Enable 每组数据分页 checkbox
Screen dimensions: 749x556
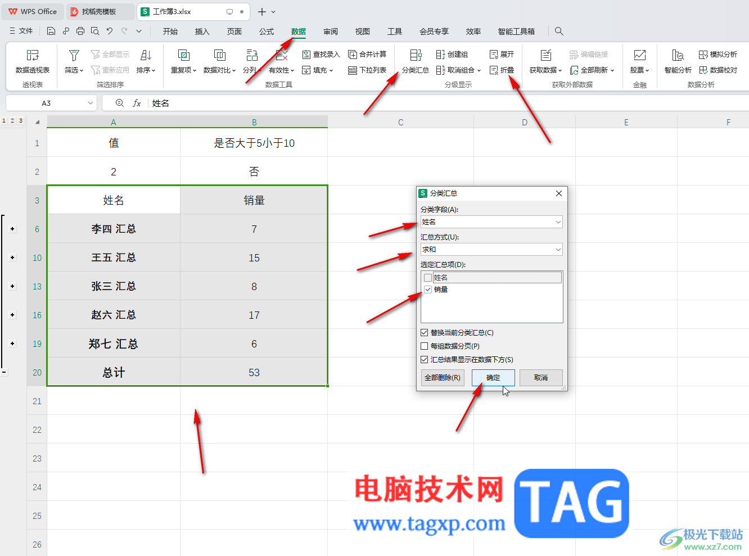coord(425,346)
